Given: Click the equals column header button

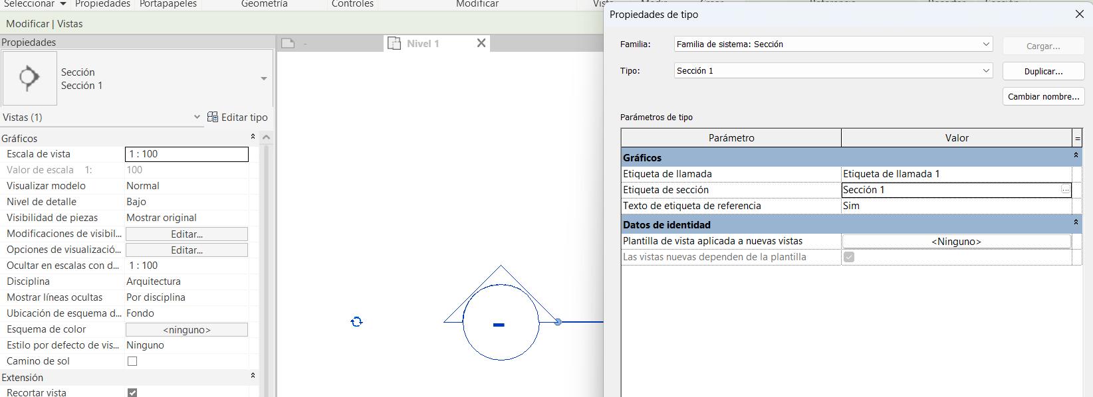Looking at the screenshot, I should coord(1077,138).
